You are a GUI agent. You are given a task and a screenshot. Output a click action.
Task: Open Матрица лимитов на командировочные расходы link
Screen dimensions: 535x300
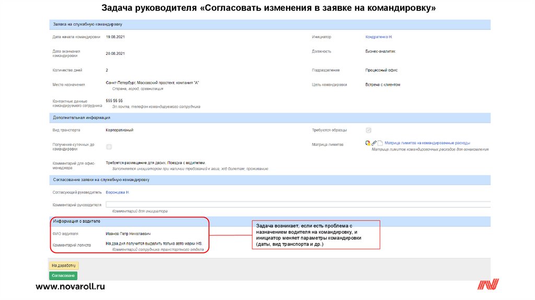pyautogui.click(x=427, y=143)
